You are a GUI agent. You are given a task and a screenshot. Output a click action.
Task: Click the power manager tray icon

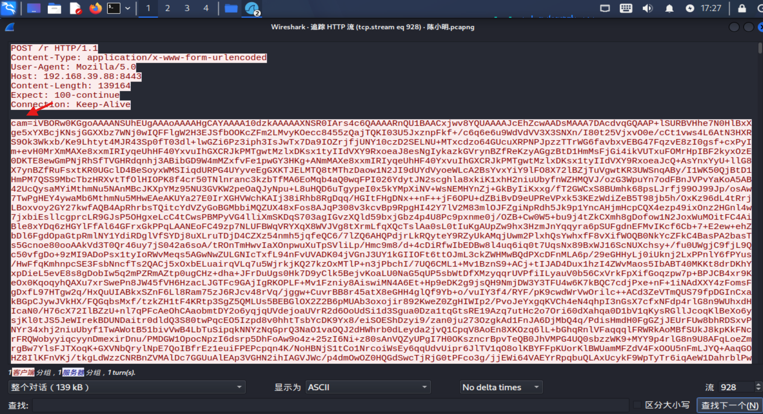click(690, 8)
